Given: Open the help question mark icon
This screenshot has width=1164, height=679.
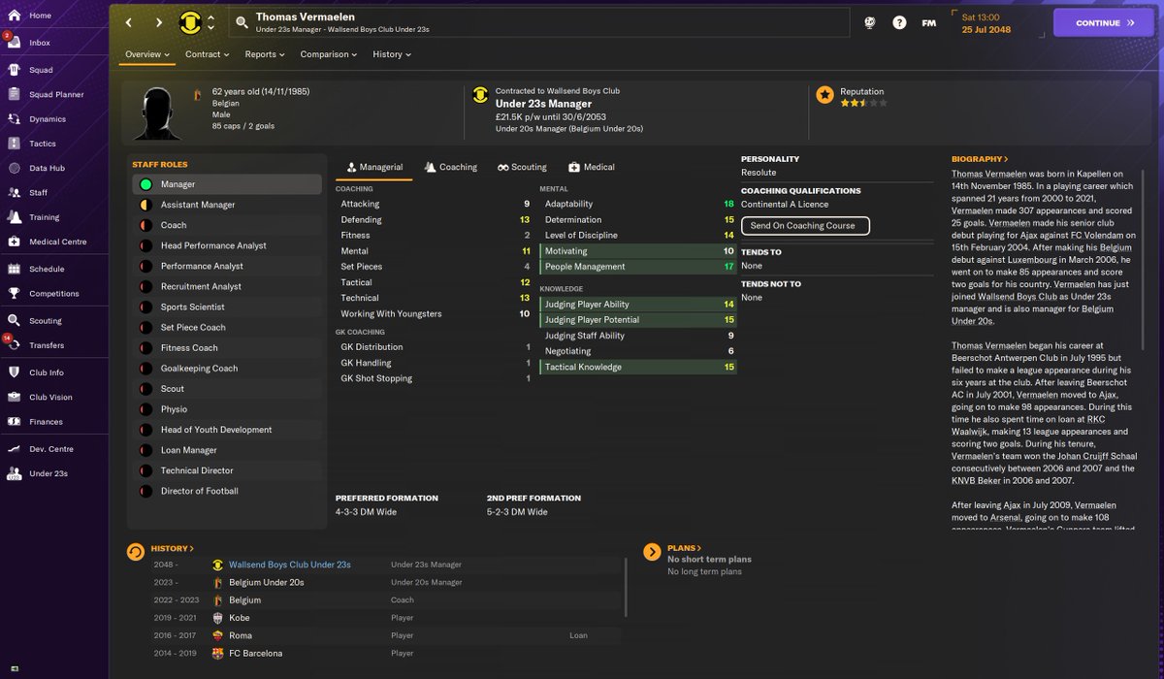Looking at the screenshot, I should pyautogui.click(x=899, y=22).
